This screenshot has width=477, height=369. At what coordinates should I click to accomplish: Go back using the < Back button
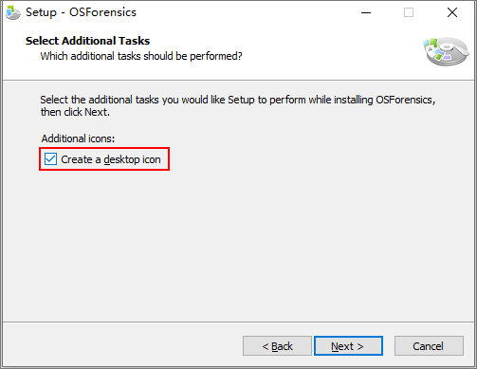click(277, 346)
